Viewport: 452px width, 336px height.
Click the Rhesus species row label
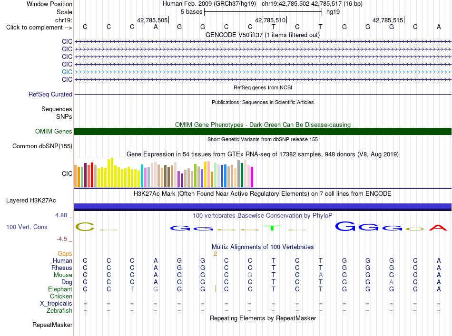(x=62, y=268)
